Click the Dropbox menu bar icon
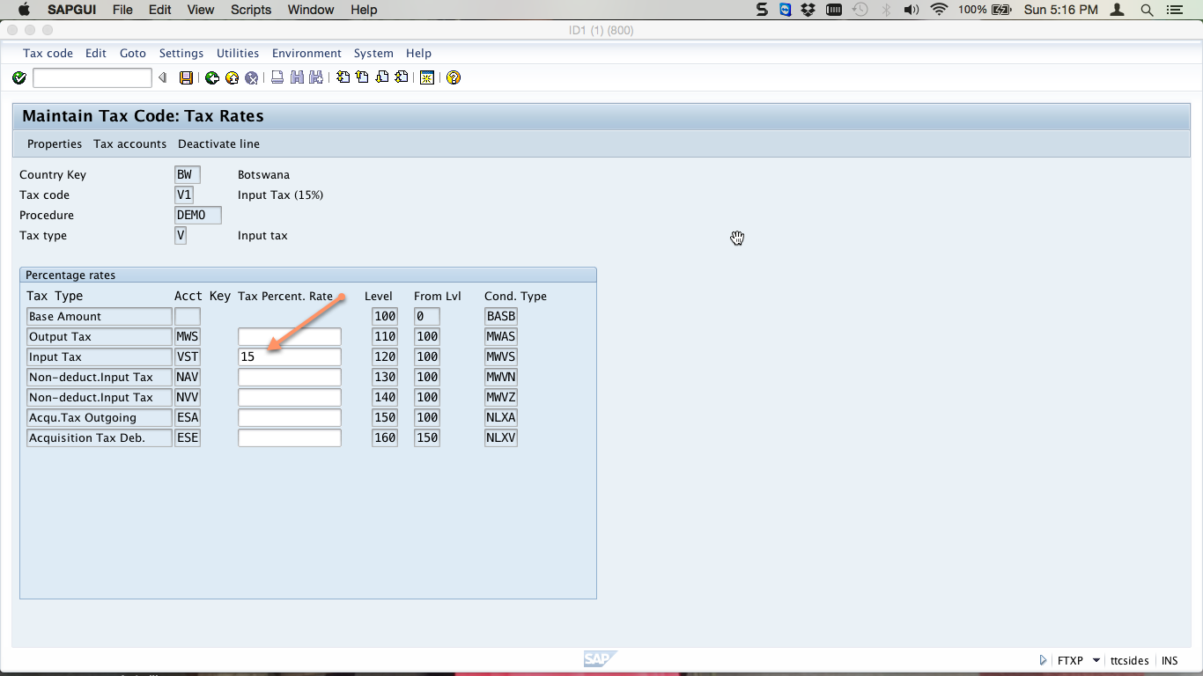This screenshot has height=676, width=1203. click(809, 10)
